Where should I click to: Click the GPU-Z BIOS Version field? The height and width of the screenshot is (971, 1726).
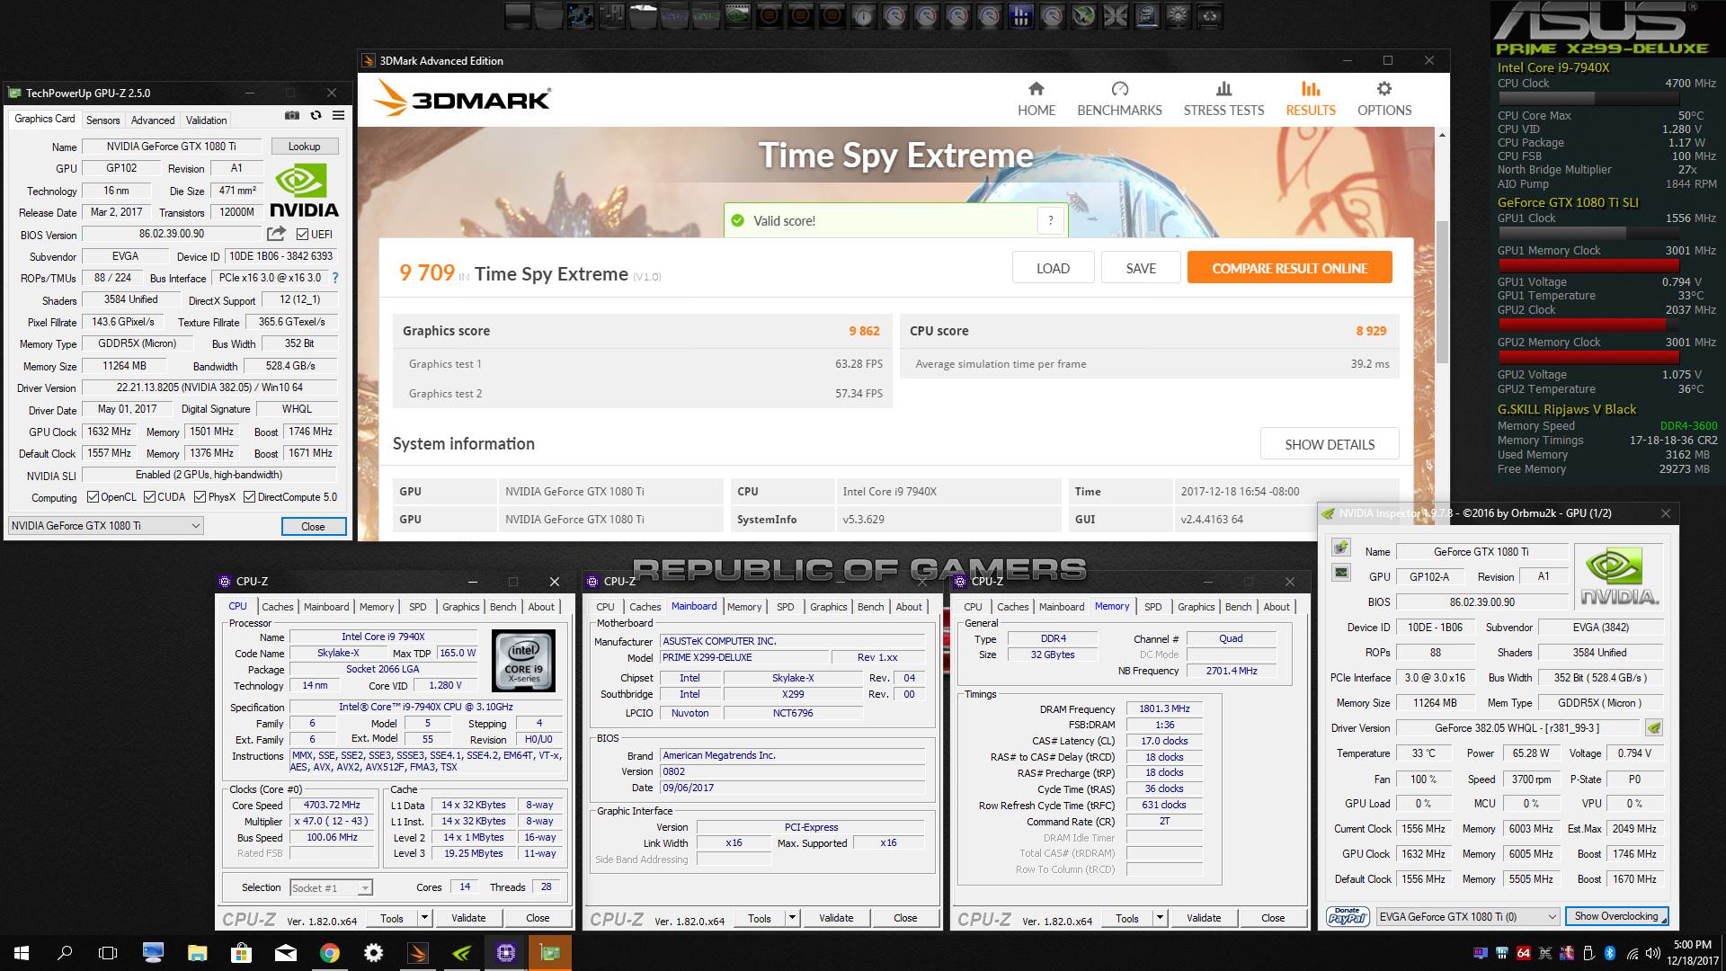point(171,234)
